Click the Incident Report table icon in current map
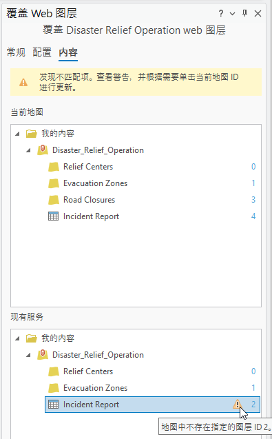 point(54,216)
